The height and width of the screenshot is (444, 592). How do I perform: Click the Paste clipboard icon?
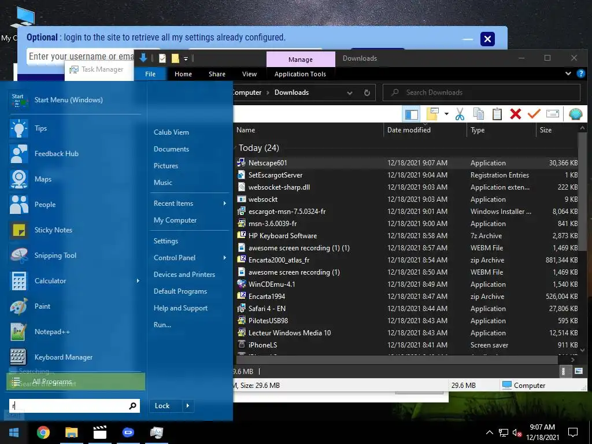pyautogui.click(x=497, y=114)
